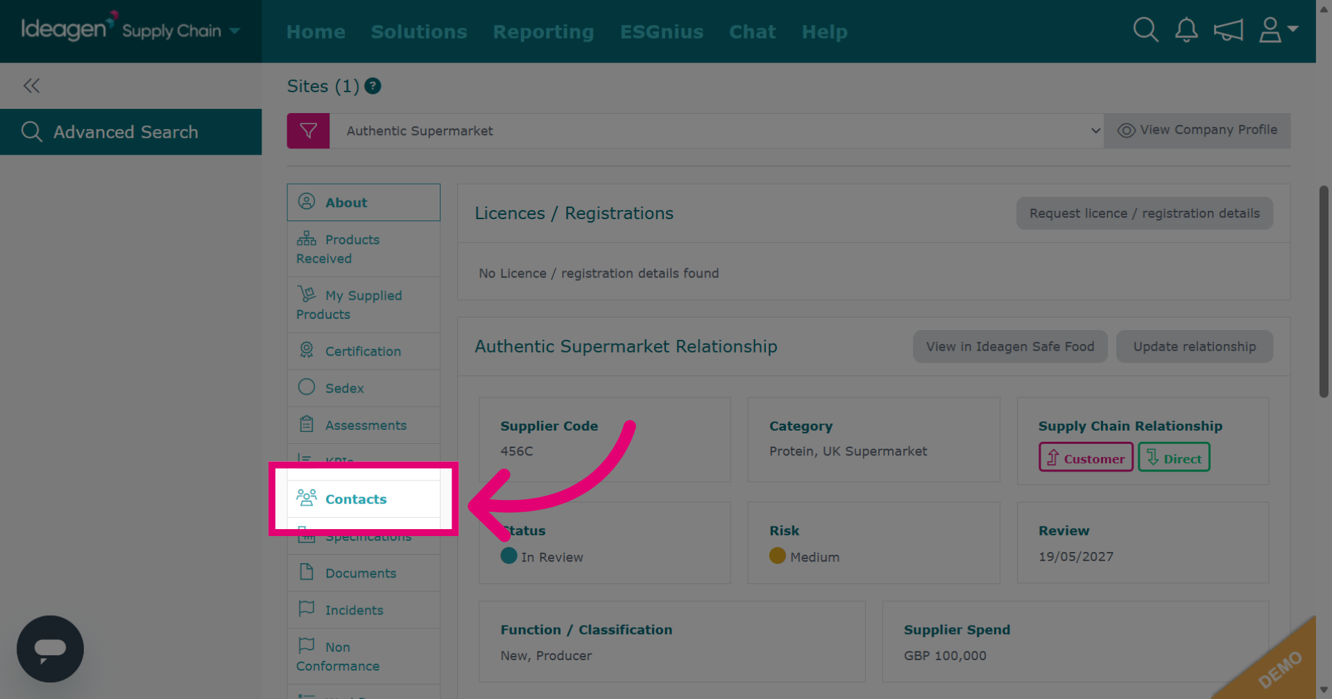Click the 'Protein, UK Supermarket' category text
Screen dimensions: 1332x699
848,451
